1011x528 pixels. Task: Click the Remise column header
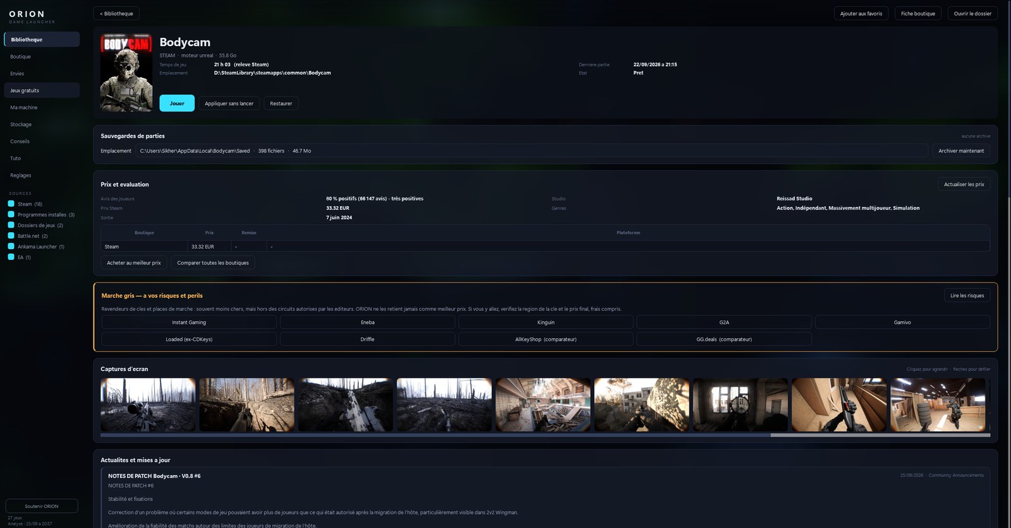(x=249, y=233)
